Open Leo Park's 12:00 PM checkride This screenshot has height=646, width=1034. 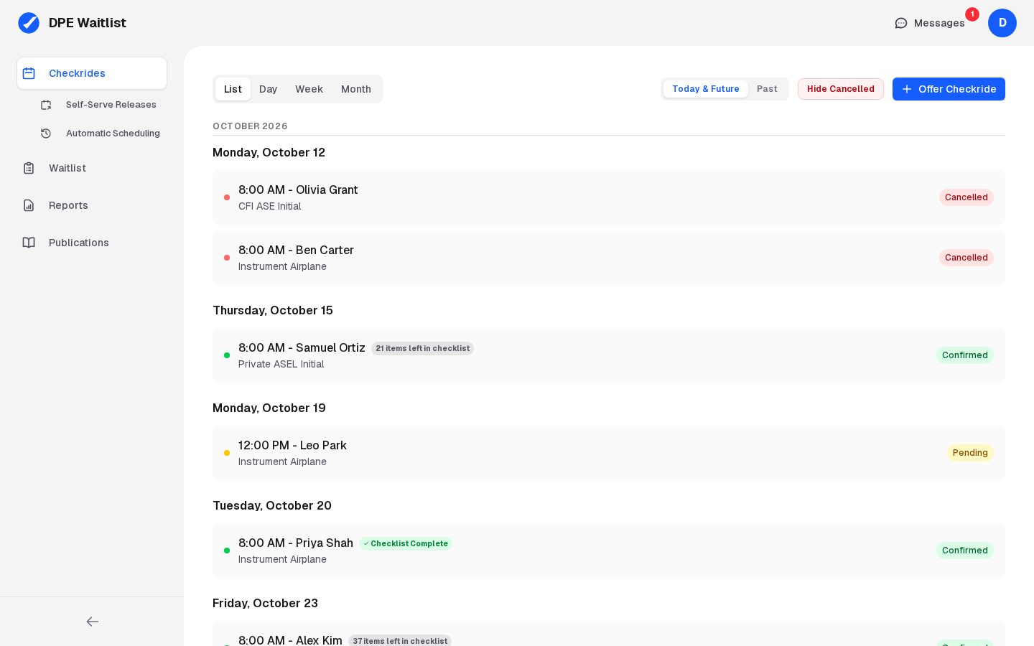(609, 453)
